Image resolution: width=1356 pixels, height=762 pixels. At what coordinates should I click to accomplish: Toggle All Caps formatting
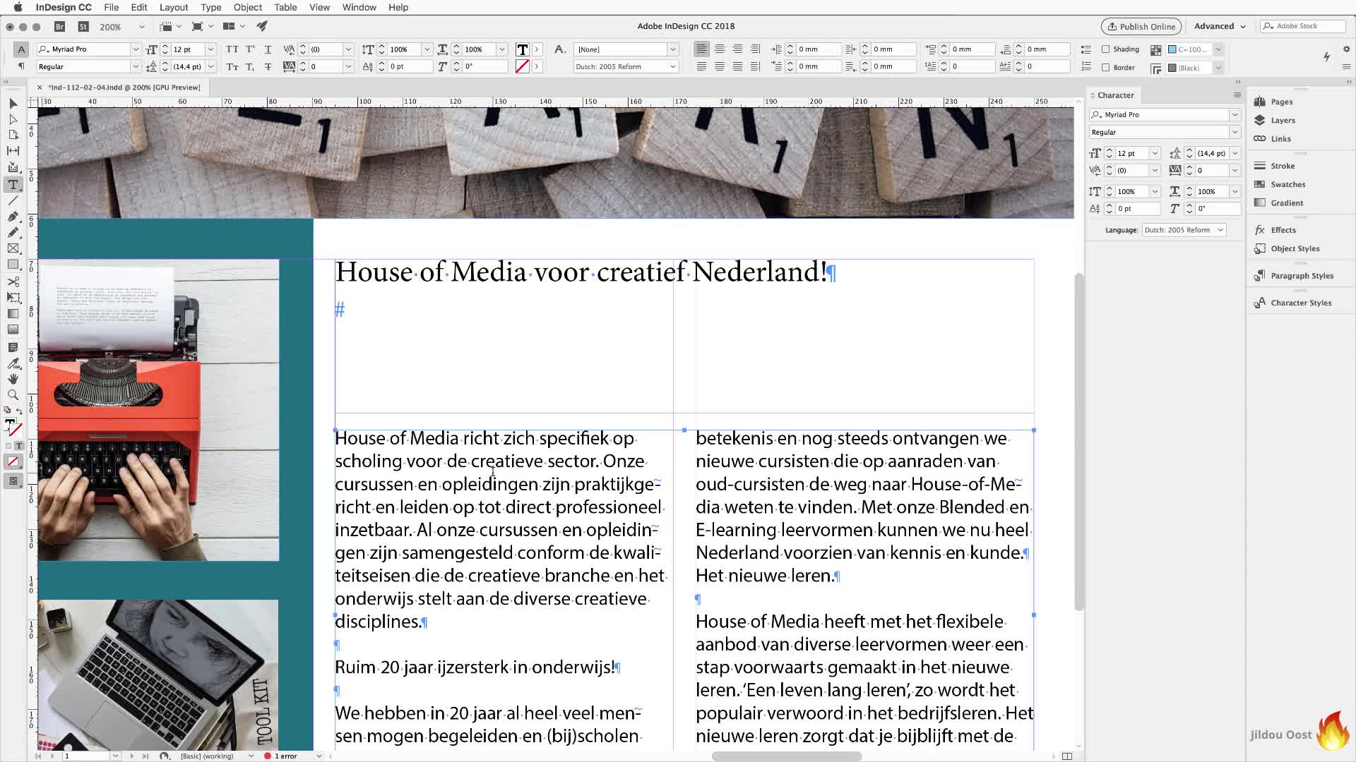tap(232, 49)
